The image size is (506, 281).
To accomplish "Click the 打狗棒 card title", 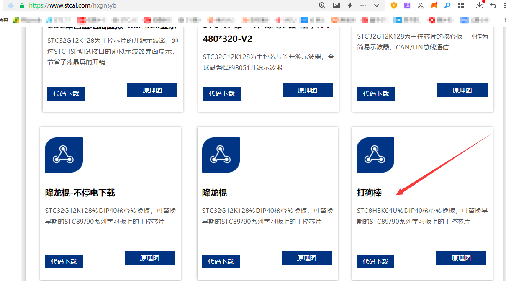I will point(369,193).
